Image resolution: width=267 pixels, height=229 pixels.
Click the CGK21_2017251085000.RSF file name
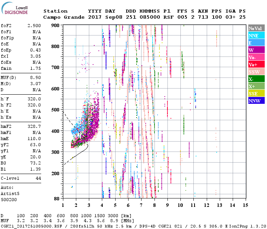pos(31,226)
